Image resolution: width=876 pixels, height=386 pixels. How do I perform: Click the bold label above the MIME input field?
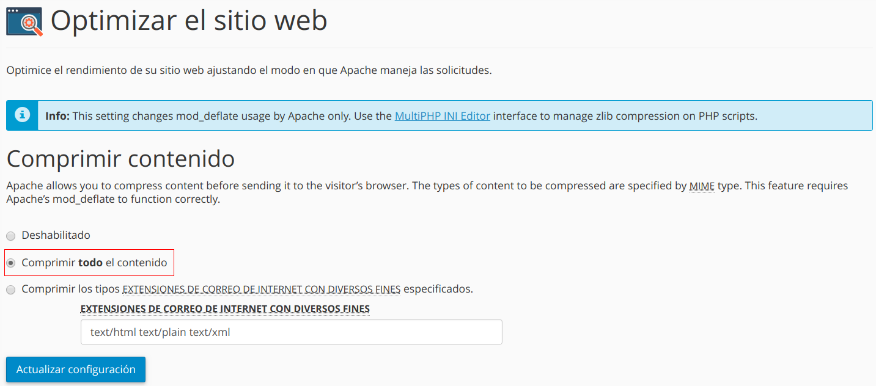coord(225,309)
